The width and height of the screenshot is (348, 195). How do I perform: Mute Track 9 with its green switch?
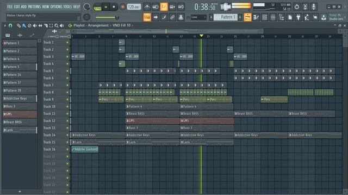(67, 100)
